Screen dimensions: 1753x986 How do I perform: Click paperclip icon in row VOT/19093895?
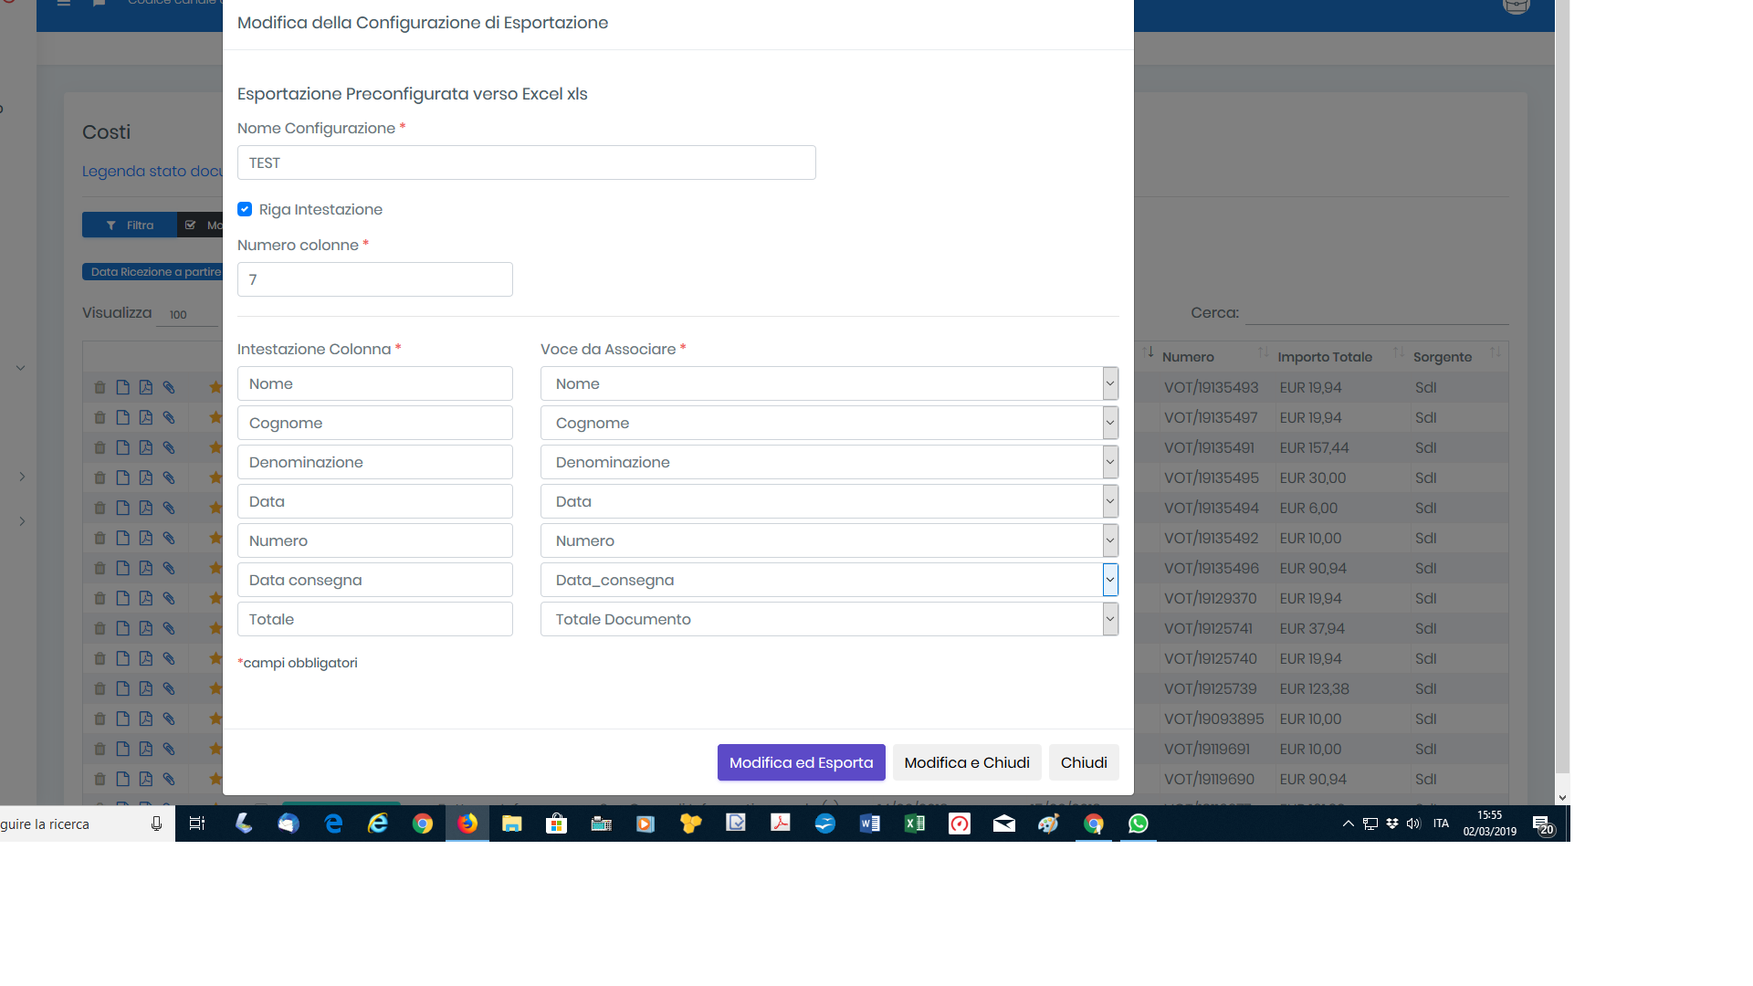tap(169, 719)
